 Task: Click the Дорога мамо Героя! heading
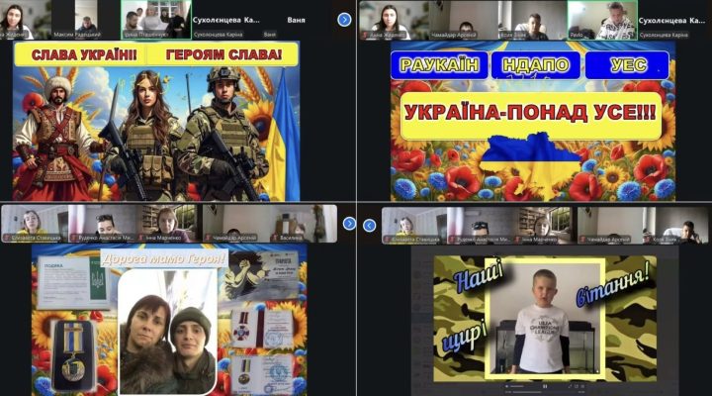pos(163,259)
